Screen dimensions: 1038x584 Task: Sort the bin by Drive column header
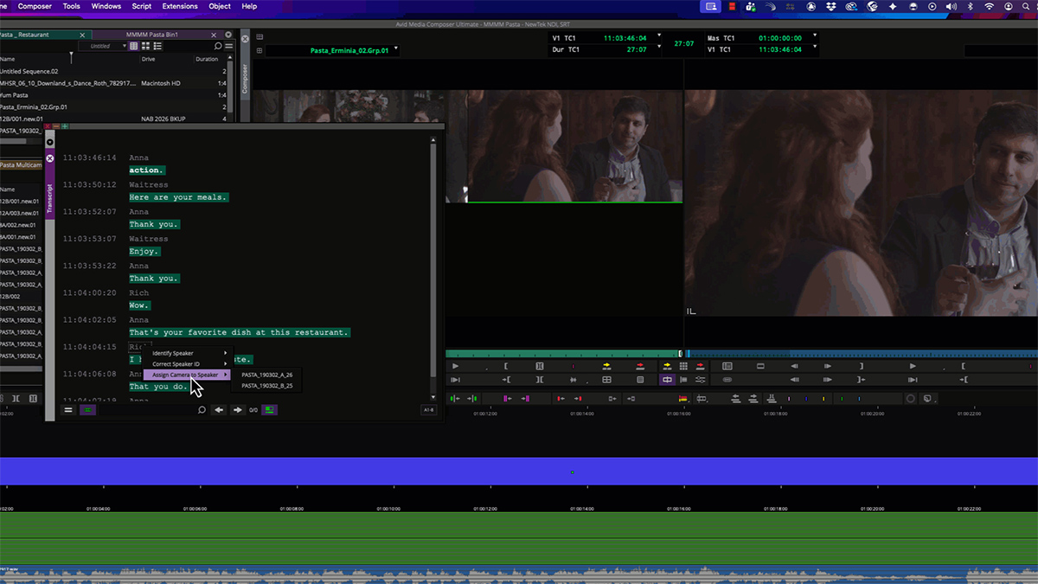pos(148,59)
